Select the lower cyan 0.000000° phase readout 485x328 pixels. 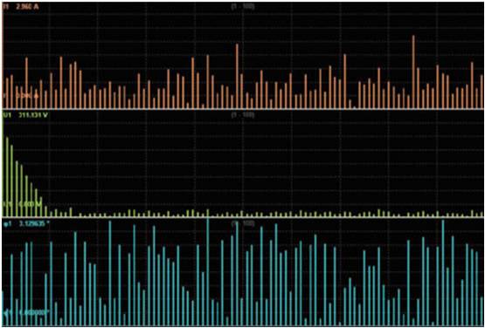34,312
